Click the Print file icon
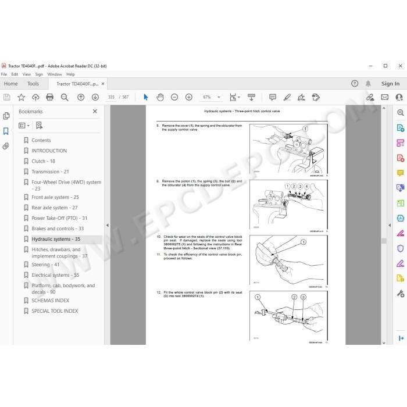The height and width of the screenshot is (407, 407). pyautogui.click(x=49, y=97)
